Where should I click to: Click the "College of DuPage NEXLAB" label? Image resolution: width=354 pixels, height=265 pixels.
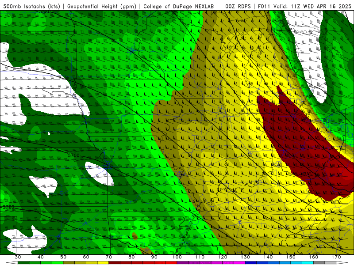click(x=179, y=7)
